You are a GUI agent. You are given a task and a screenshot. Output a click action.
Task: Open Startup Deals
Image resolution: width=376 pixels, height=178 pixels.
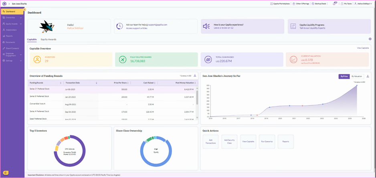point(319,4)
